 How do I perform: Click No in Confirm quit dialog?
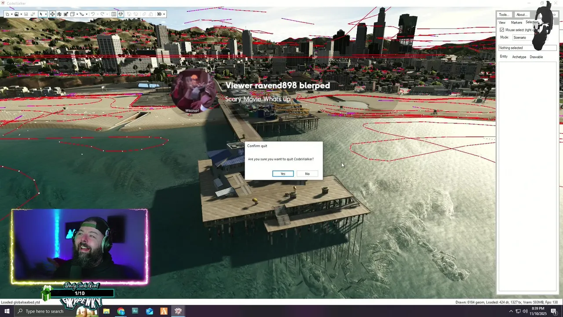click(307, 173)
